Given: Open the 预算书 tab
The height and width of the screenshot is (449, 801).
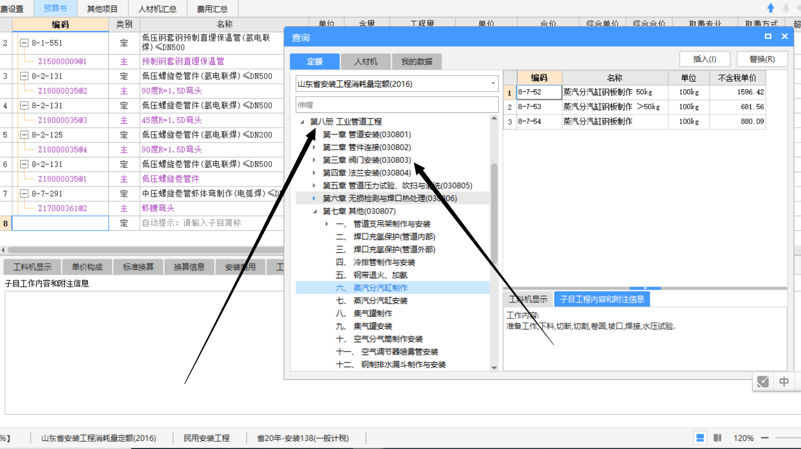Looking at the screenshot, I should [x=55, y=8].
